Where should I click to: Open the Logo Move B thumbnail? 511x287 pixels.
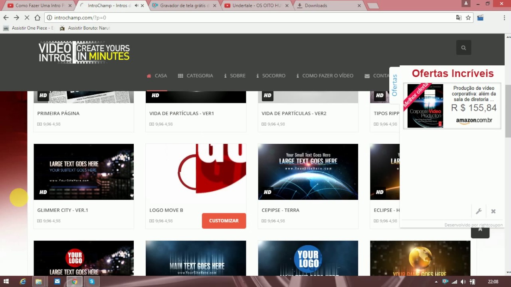196,172
